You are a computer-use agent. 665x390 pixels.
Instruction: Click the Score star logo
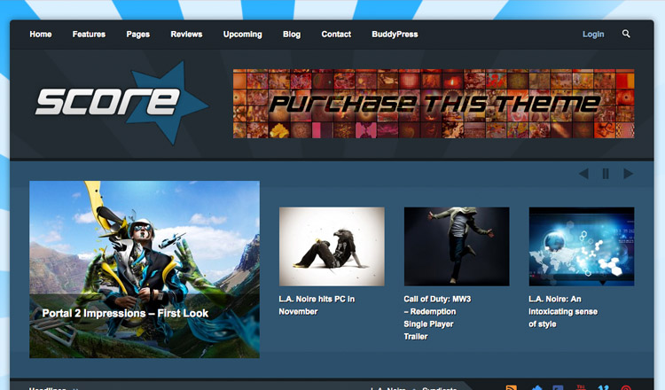pyautogui.click(x=121, y=102)
